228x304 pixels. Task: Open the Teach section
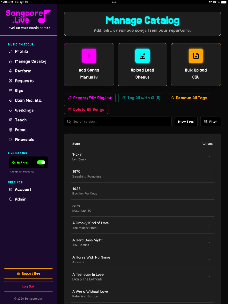click(x=28, y=120)
